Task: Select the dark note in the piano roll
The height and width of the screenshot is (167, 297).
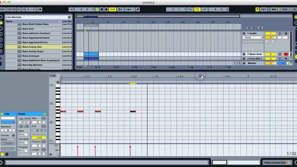Action: [x=133, y=111]
